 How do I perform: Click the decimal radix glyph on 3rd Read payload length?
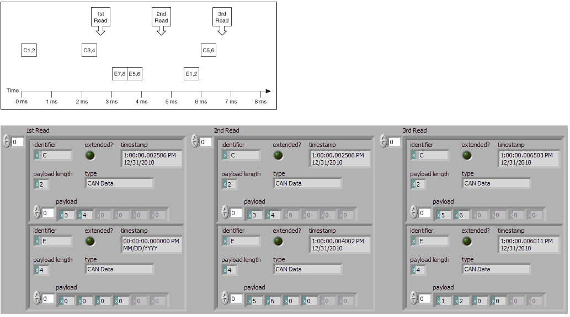click(413, 183)
